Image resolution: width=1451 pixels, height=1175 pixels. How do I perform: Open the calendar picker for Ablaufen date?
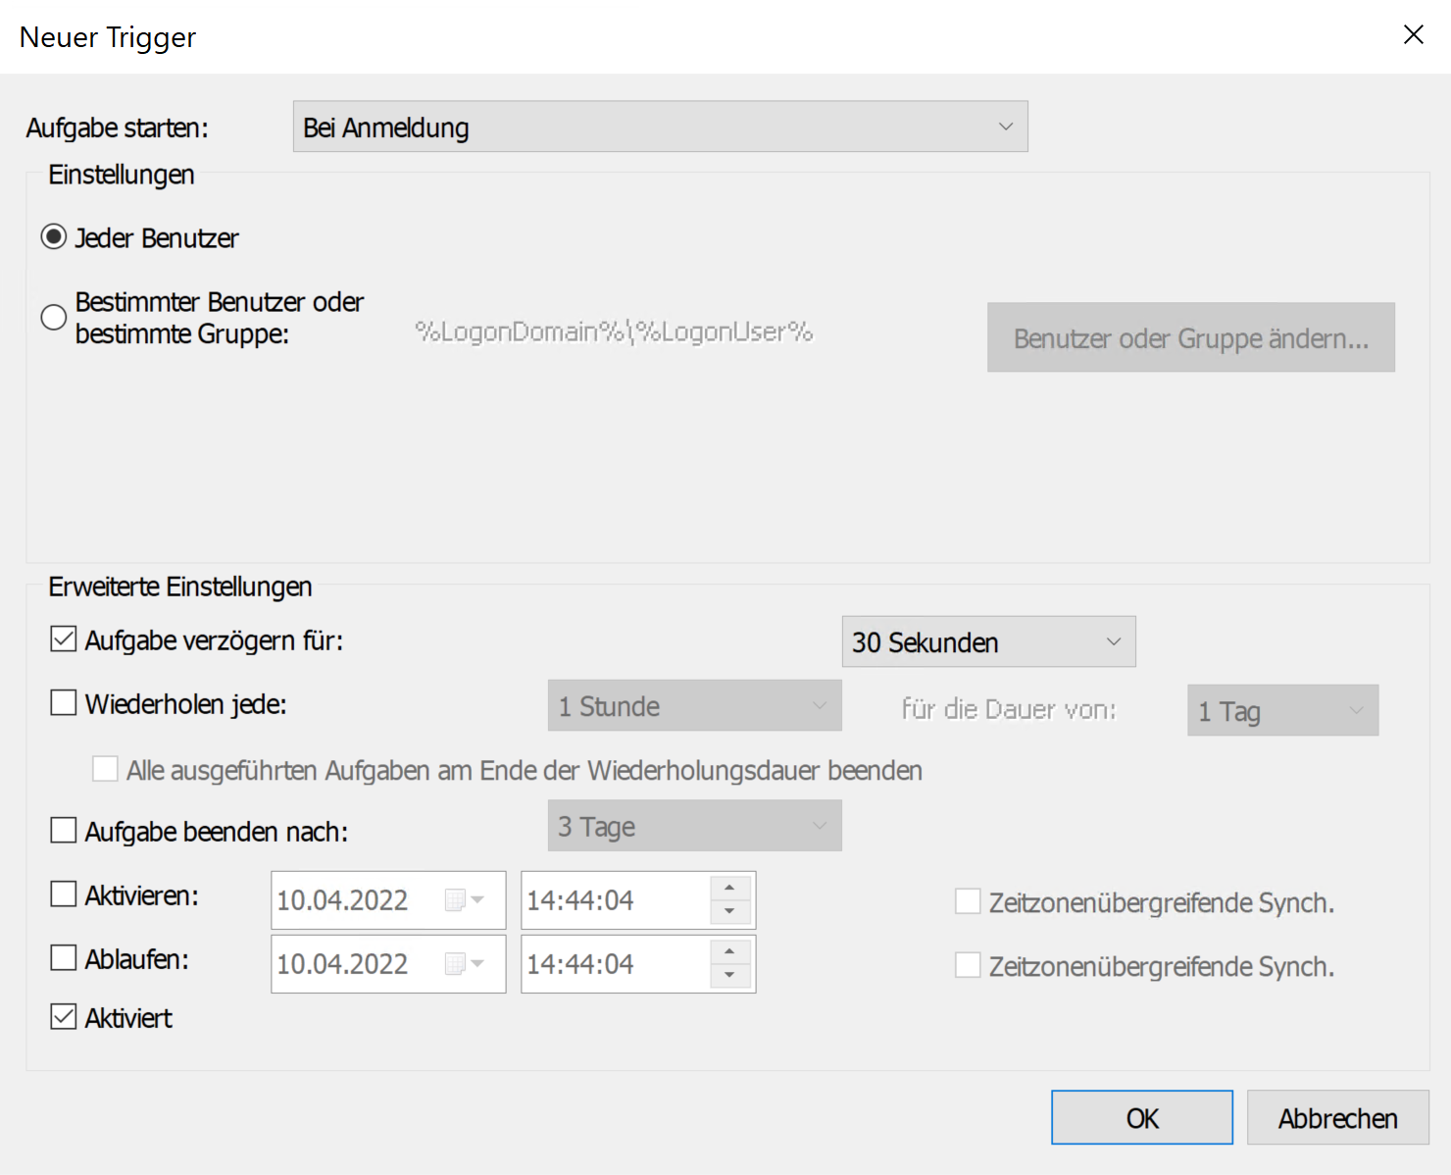pos(465,964)
